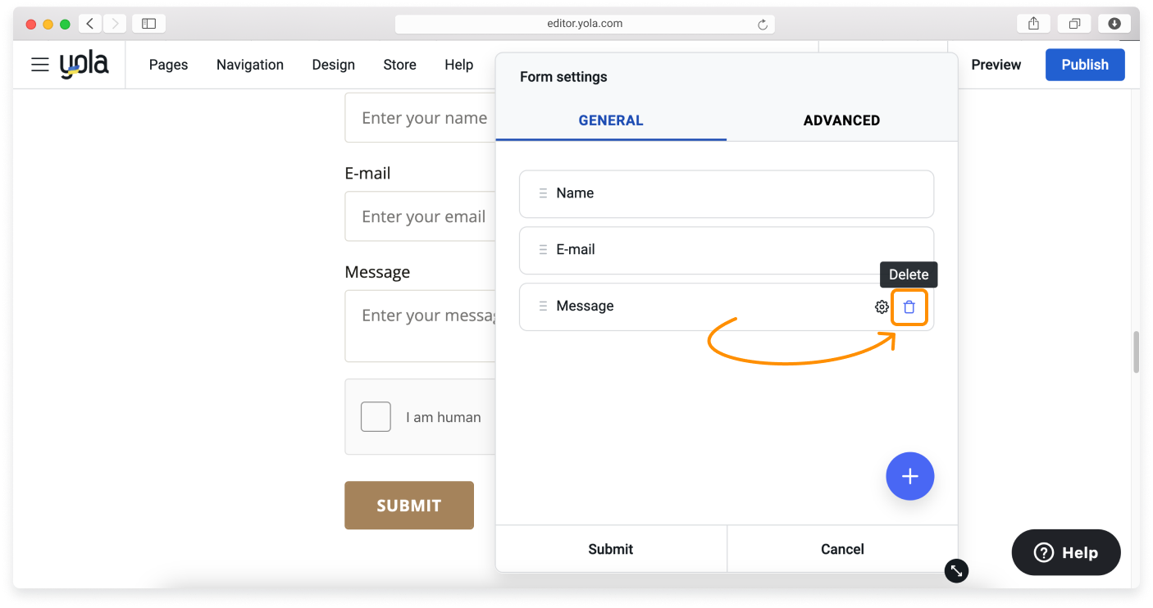This screenshot has height=608, width=1153.
Task: Click Submit in Form settings dialog
Action: tap(610, 549)
